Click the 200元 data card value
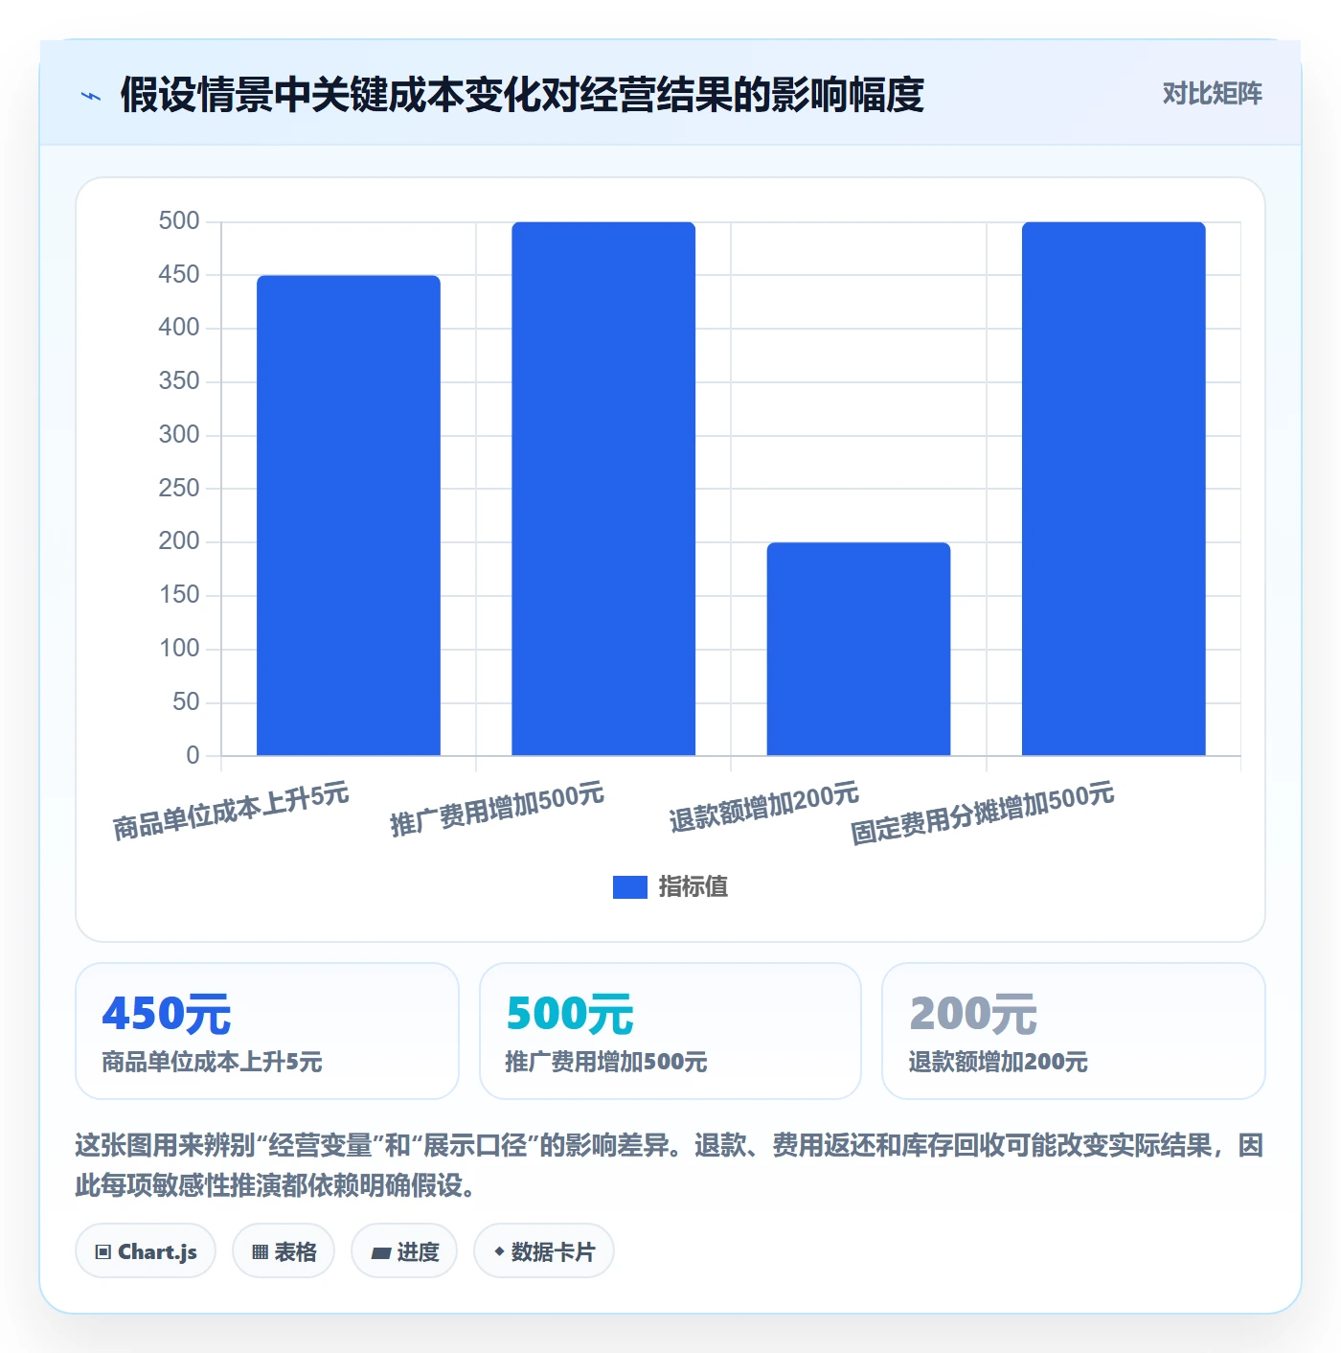 (x=973, y=1014)
